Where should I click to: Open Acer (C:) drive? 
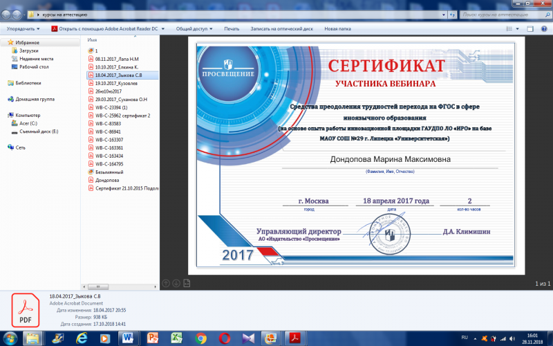28,123
